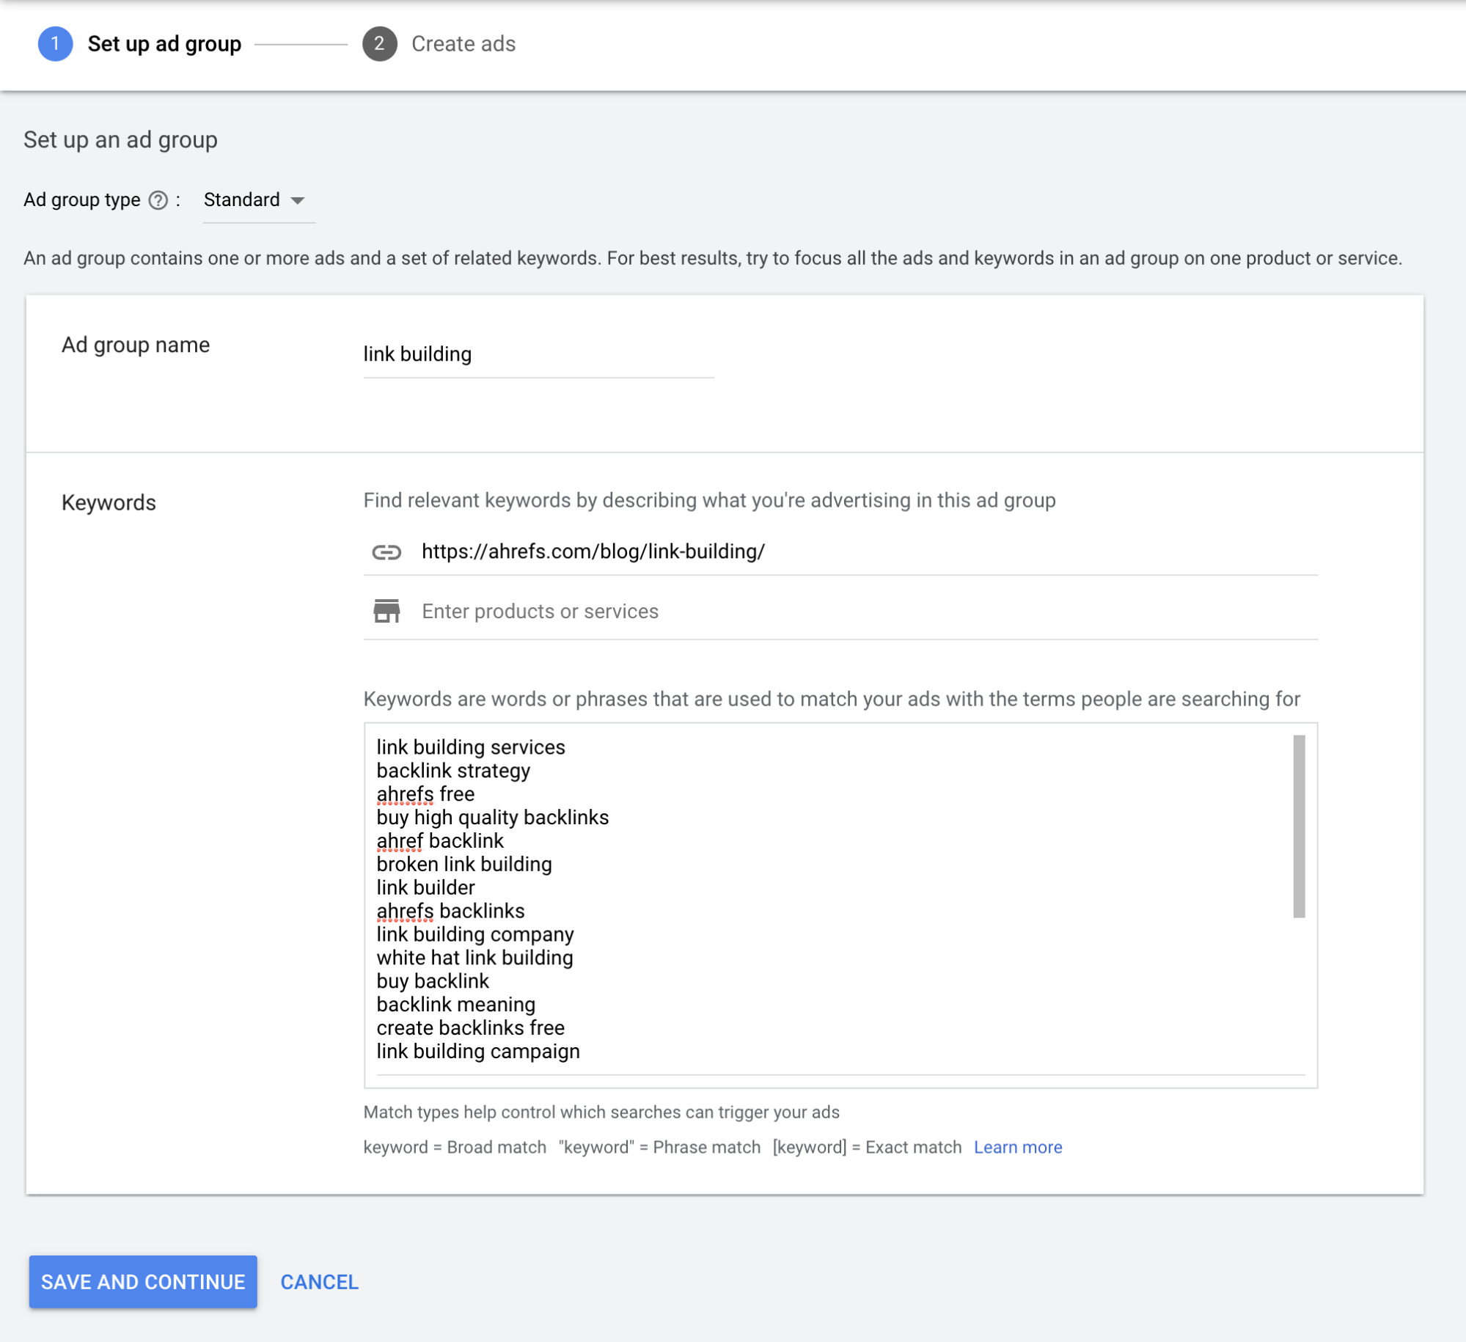Viewport: 1466px width, 1342px height.
Task: Click the storefront icon for products or services
Action: (x=386, y=611)
